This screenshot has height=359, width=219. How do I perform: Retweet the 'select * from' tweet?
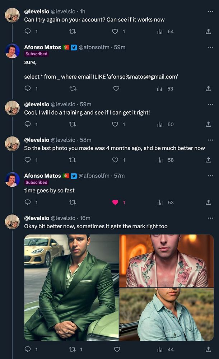pyautogui.click(x=72, y=89)
